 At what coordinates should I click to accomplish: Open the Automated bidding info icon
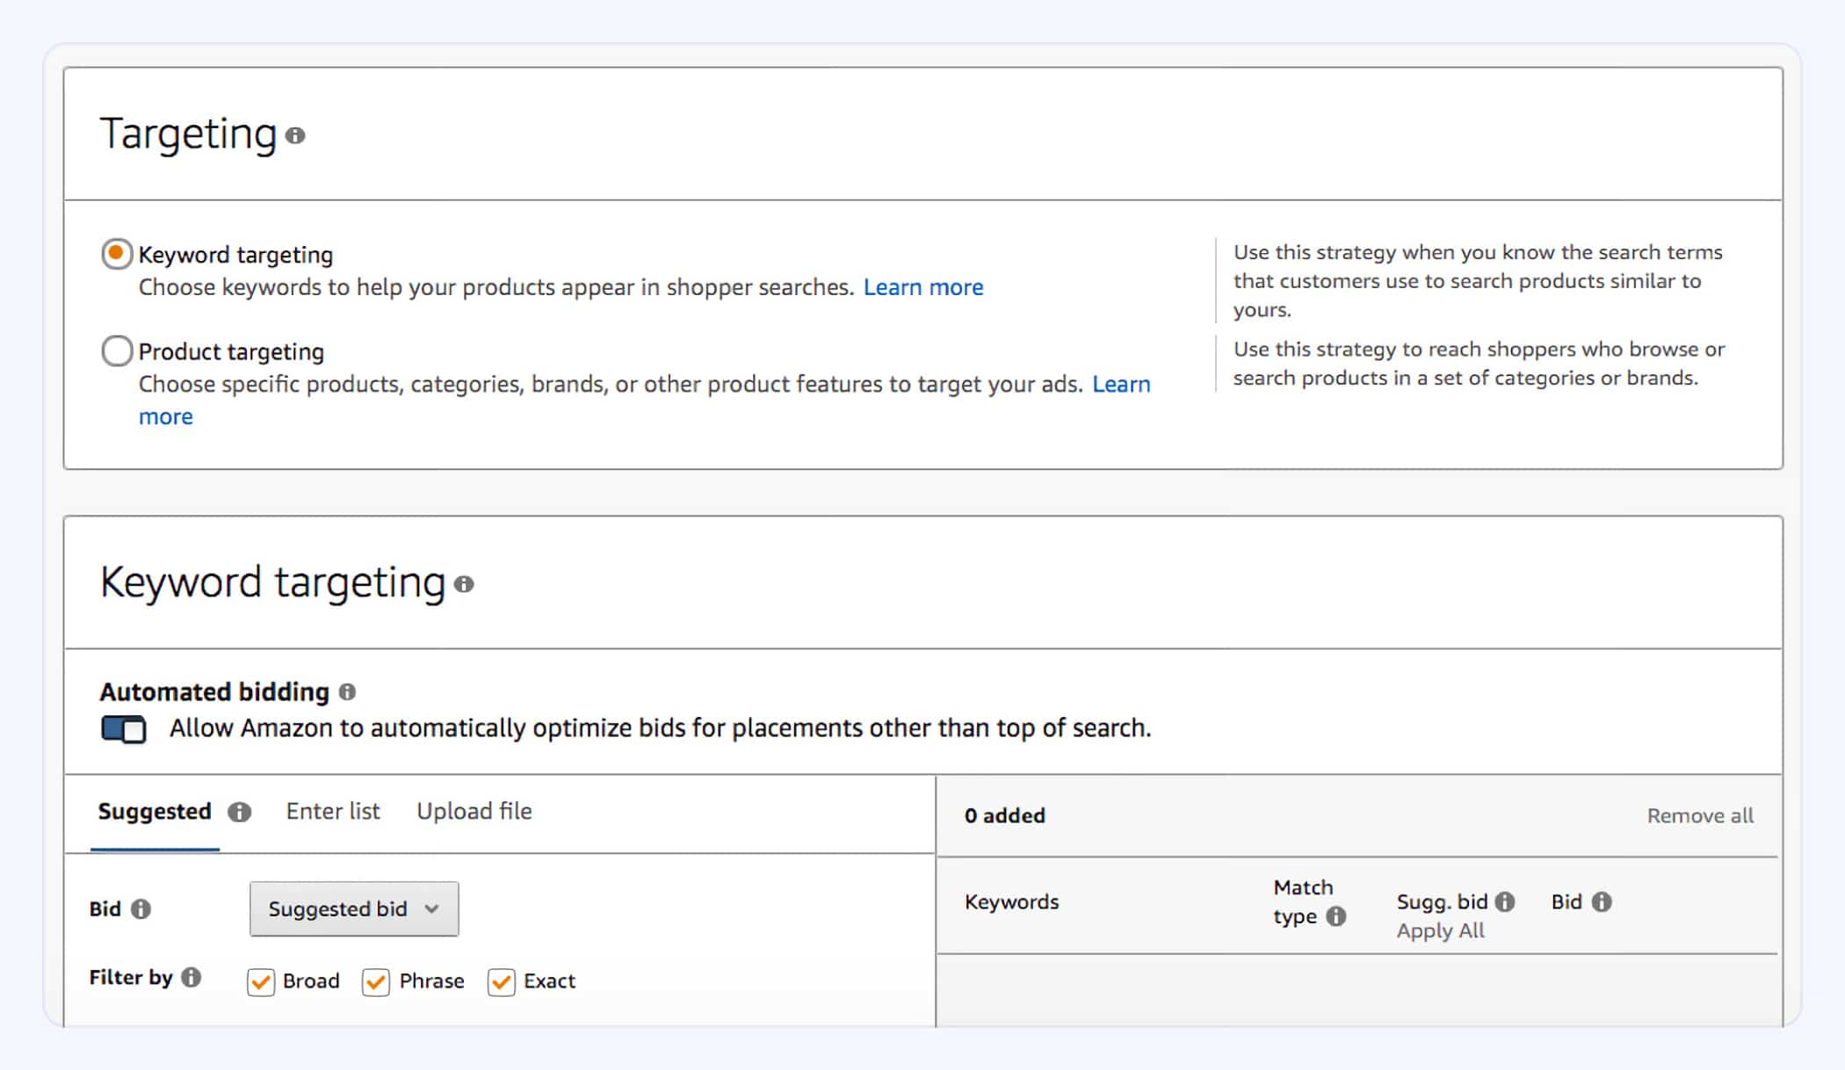tap(348, 692)
